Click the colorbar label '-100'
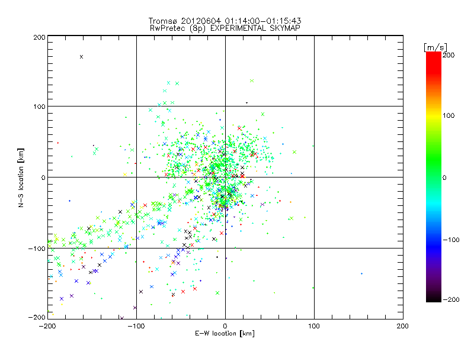474x355 pixels. pos(451,240)
